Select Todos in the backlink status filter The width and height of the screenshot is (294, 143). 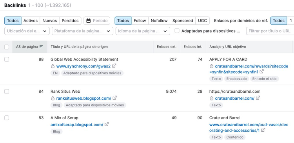coord(13,21)
